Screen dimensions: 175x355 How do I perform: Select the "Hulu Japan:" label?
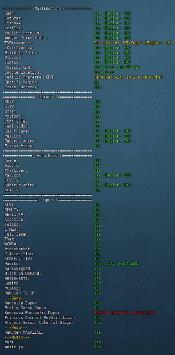click(x=17, y=234)
